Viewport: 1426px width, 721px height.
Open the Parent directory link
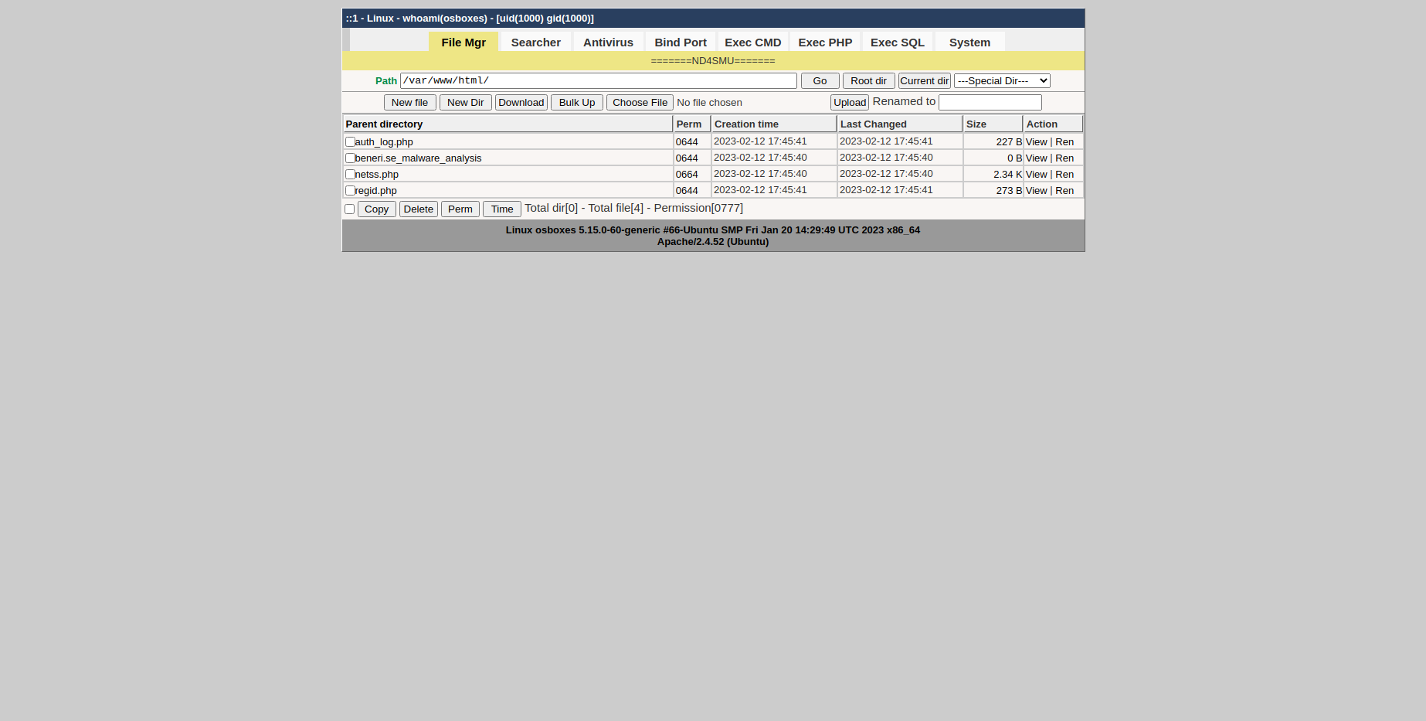click(384, 124)
